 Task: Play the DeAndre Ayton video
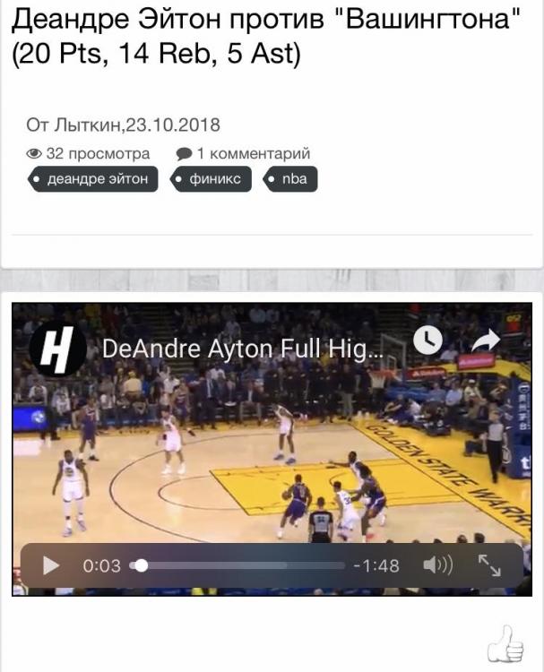(51, 565)
